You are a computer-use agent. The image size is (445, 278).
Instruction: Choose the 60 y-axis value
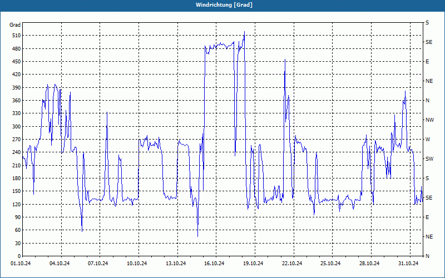18,230
